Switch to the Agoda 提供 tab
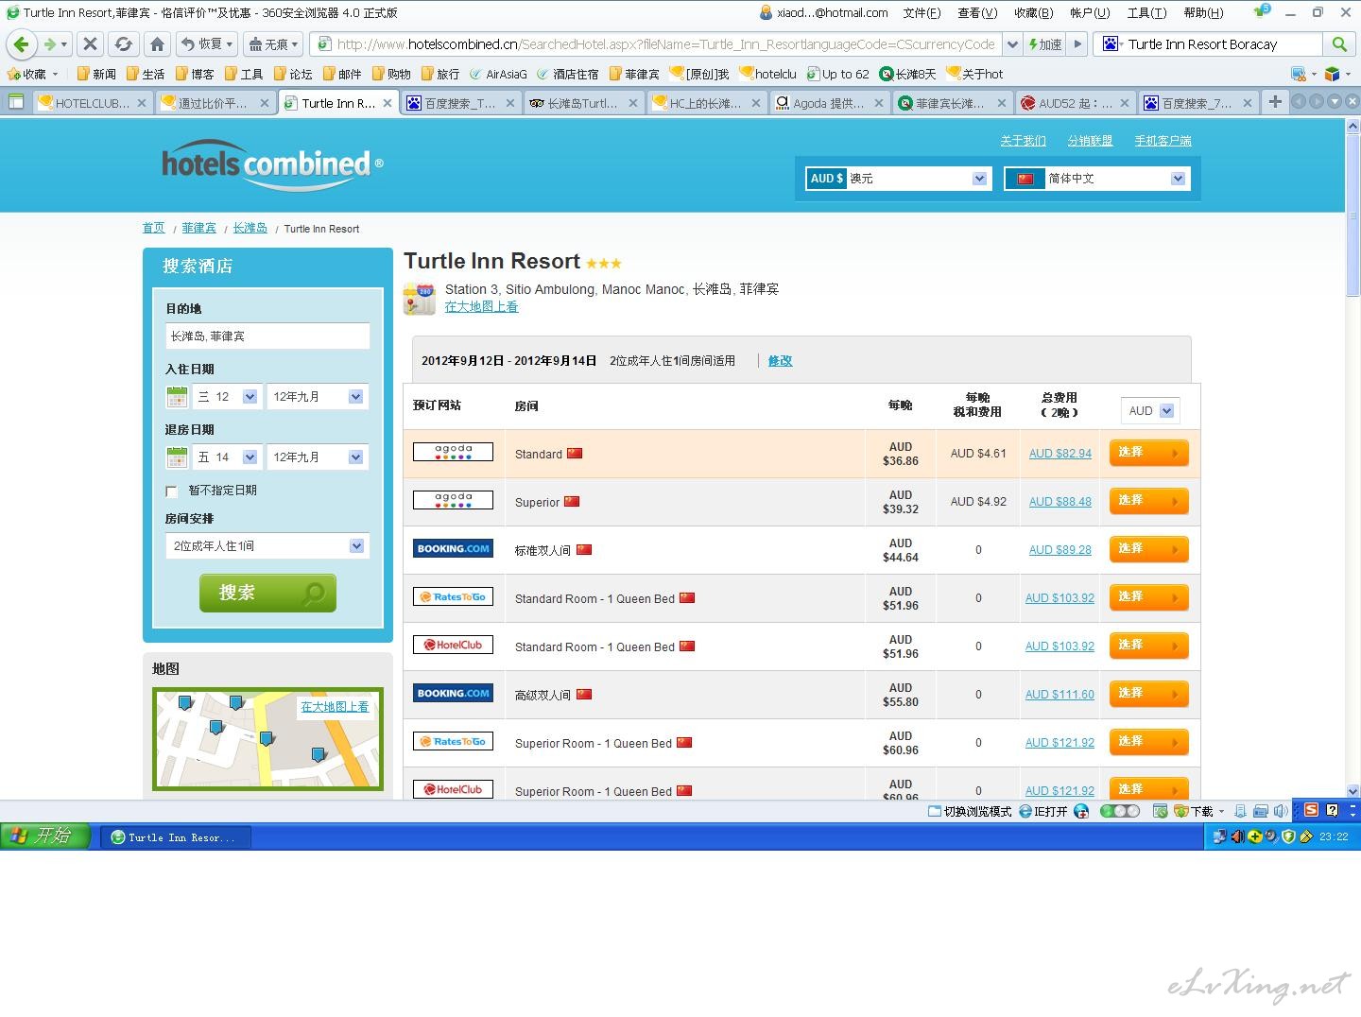1361x1017 pixels. point(829,103)
